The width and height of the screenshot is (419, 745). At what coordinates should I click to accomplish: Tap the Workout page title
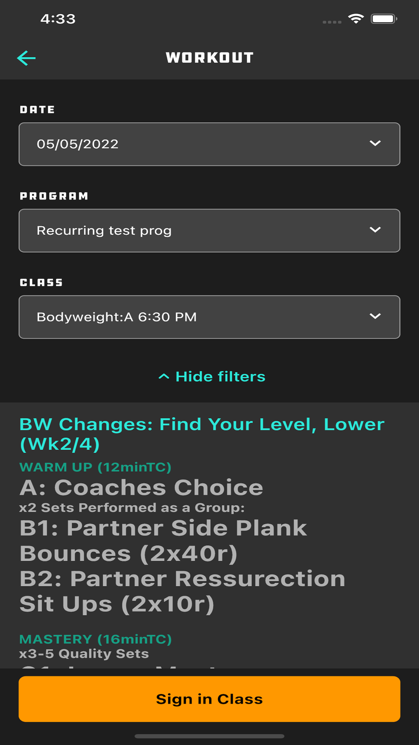[x=209, y=58]
